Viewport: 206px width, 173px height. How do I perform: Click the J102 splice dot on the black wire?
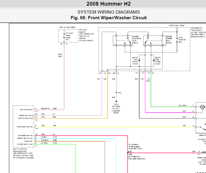[116, 92]
